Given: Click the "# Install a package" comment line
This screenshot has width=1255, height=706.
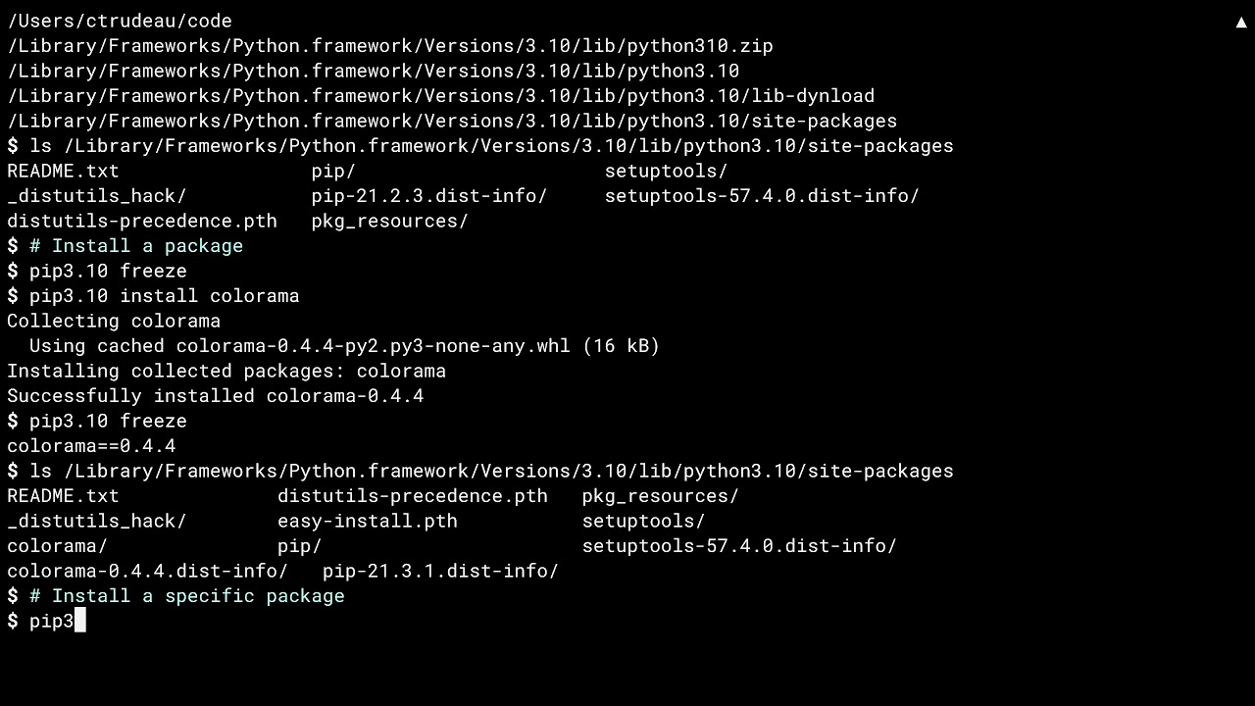Looking at the screenshot, I should 135,246.
